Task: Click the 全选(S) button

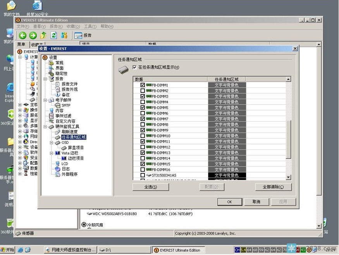Action: tap(151, 187)
